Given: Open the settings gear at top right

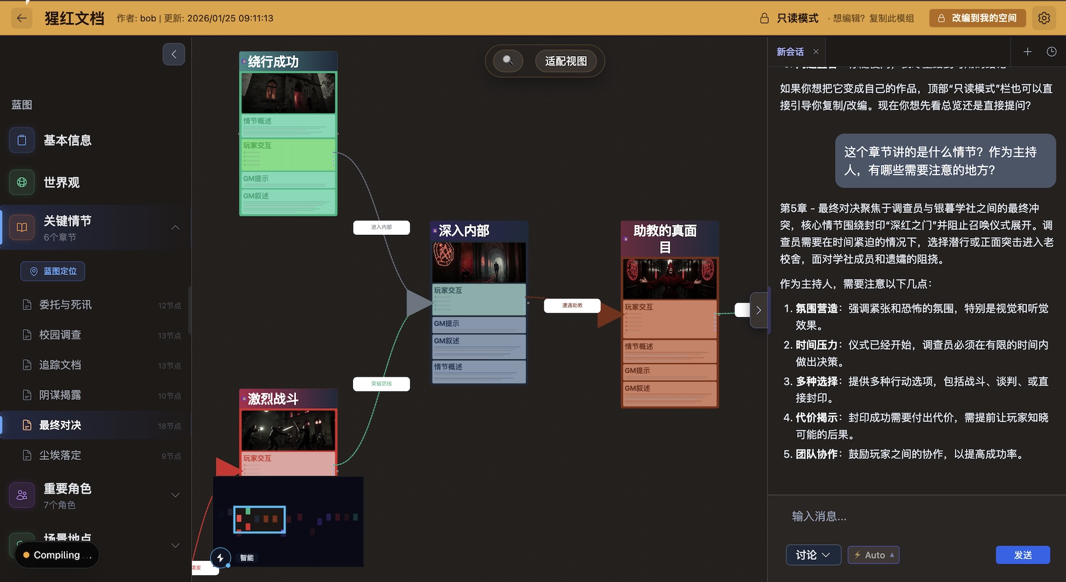Looking at the screenshot, I should (x=1044, y=18).
